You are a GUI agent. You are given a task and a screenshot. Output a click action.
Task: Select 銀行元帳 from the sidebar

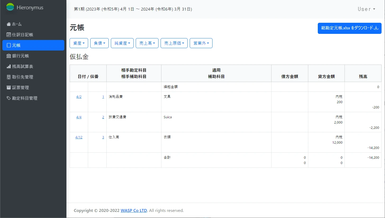[x=33, y=56]
